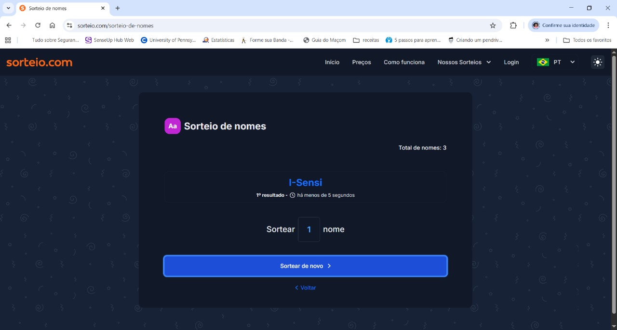
Task: Click the Voltar link
Action: [x=306, y=288]
